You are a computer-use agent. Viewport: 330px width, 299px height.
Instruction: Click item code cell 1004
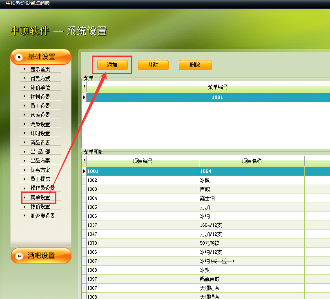(x=143, y=198)
